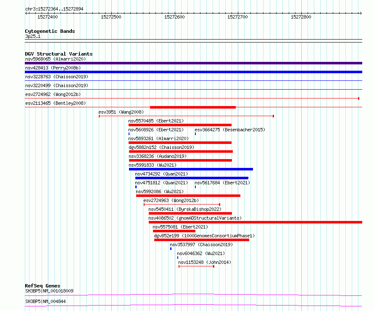Click nsv3368236 (Audano2019) label
This screenshot has height=311, width=374.
click(x=158, y=156)
